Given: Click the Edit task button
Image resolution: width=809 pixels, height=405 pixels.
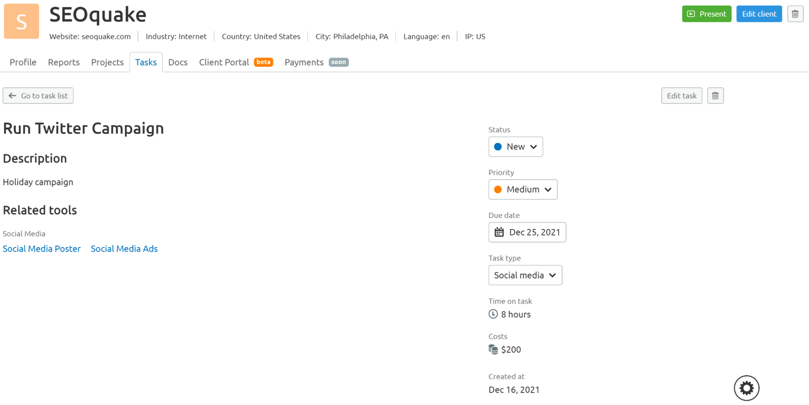Looking at the screenshot, I should [682, 95].
